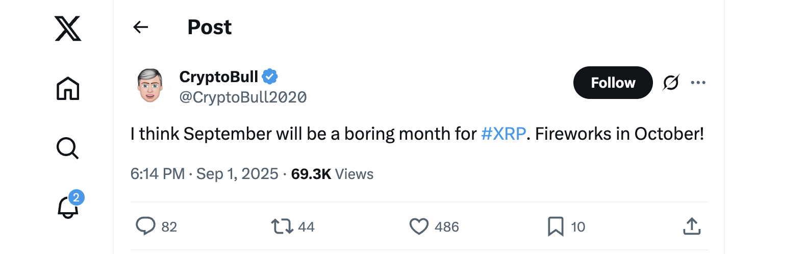Go to Home via house icon
The height and width of the screenshot is (254, 806).
pos(68,88)
